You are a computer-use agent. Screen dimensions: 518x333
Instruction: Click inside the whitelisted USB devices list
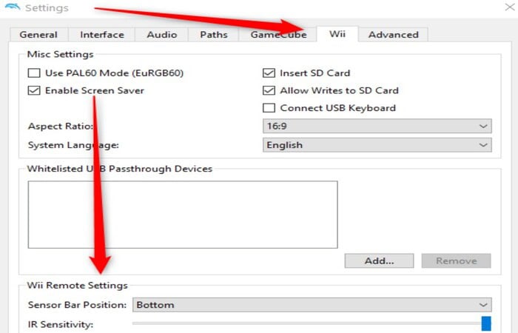183,215
